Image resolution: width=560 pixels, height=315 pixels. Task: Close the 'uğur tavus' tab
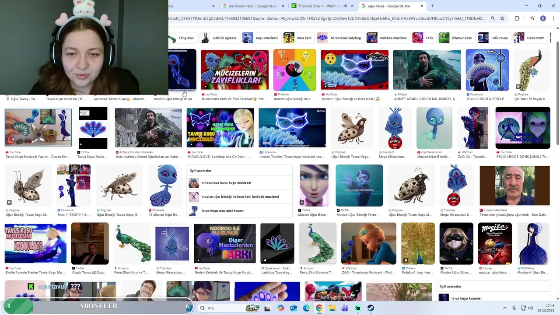[422, 6]
